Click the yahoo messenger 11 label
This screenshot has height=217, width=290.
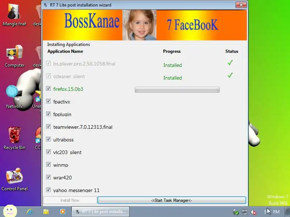76,190
